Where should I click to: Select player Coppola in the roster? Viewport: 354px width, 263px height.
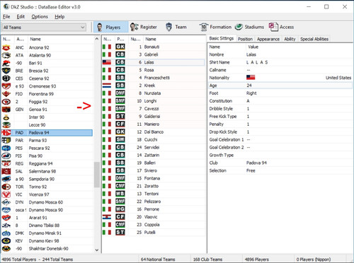coord(154,225)
